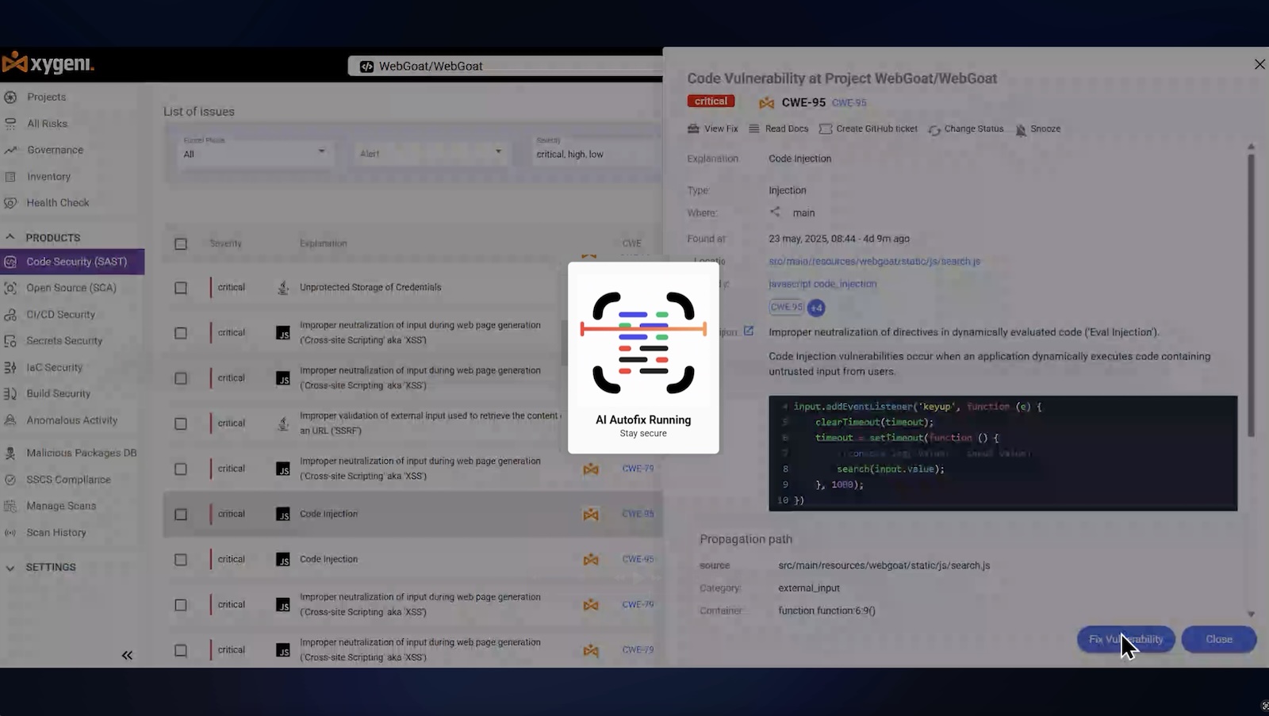Image resolution: width=1269 pixels, height=716 pixels.
Task: Click the branch icon next to main
Action: point(775,212)
